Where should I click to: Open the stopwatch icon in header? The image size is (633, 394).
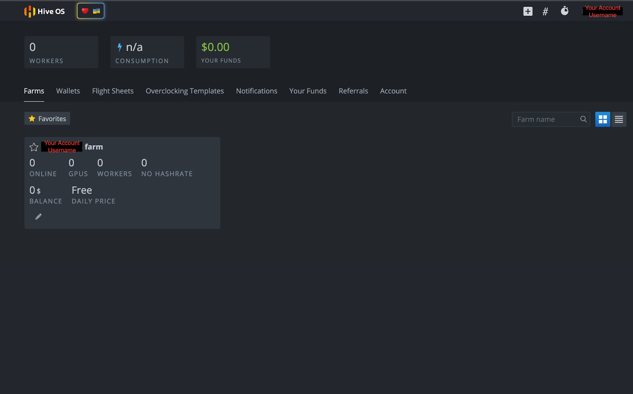click(x=565, y=11)
